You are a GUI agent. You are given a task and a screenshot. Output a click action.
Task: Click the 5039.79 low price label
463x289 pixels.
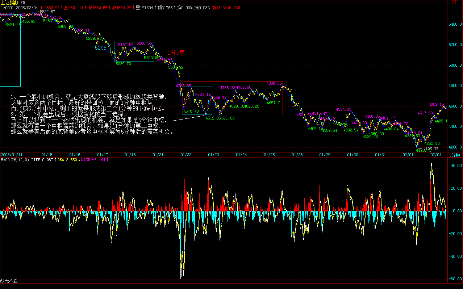click(x=123, y=64)
